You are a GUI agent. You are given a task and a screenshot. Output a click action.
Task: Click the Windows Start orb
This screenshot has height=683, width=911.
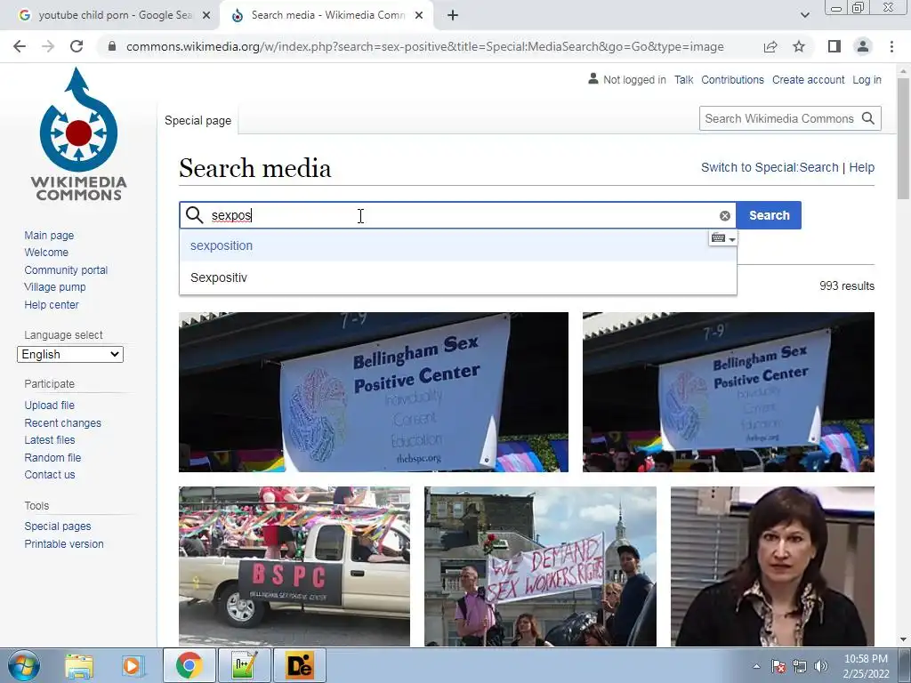[x=24, y=665]
